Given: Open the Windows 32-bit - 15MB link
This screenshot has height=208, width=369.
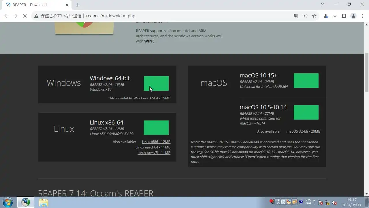Looking at the screenshot, I should pos(152,98).
